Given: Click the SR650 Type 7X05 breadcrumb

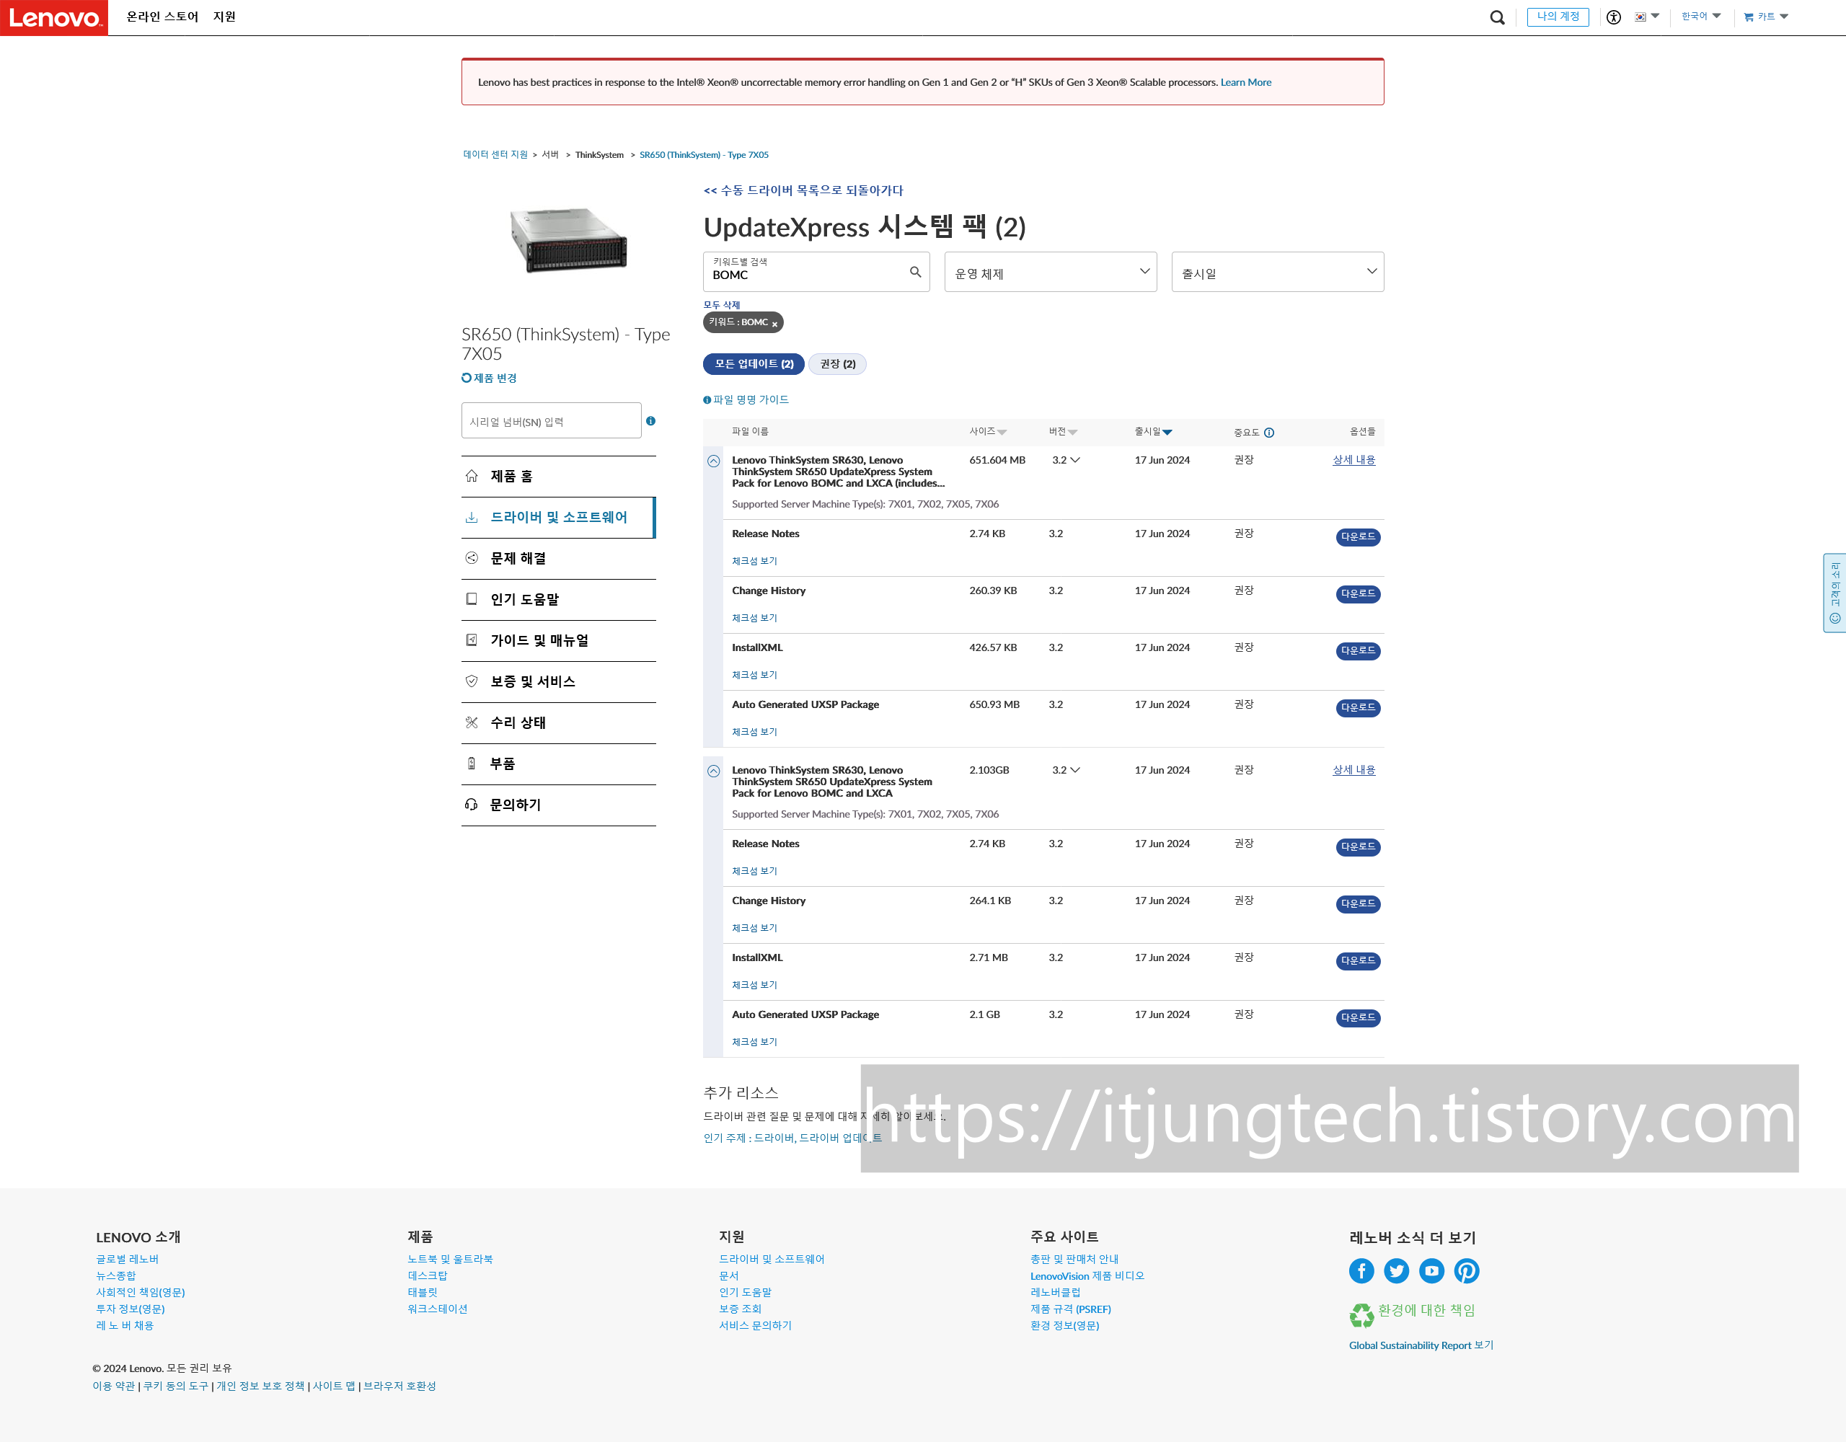Looking at the screenshot, I should click(x=703, y=155).
